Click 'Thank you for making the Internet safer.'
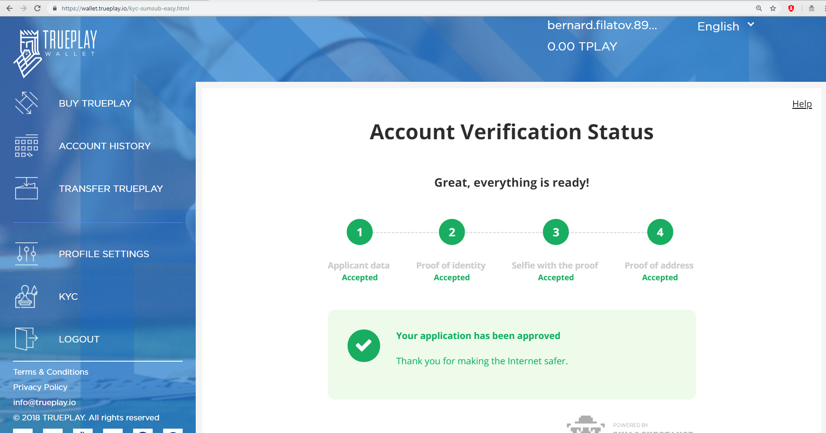The width and height of the screenshot is (826, 433). coord(482,361)
